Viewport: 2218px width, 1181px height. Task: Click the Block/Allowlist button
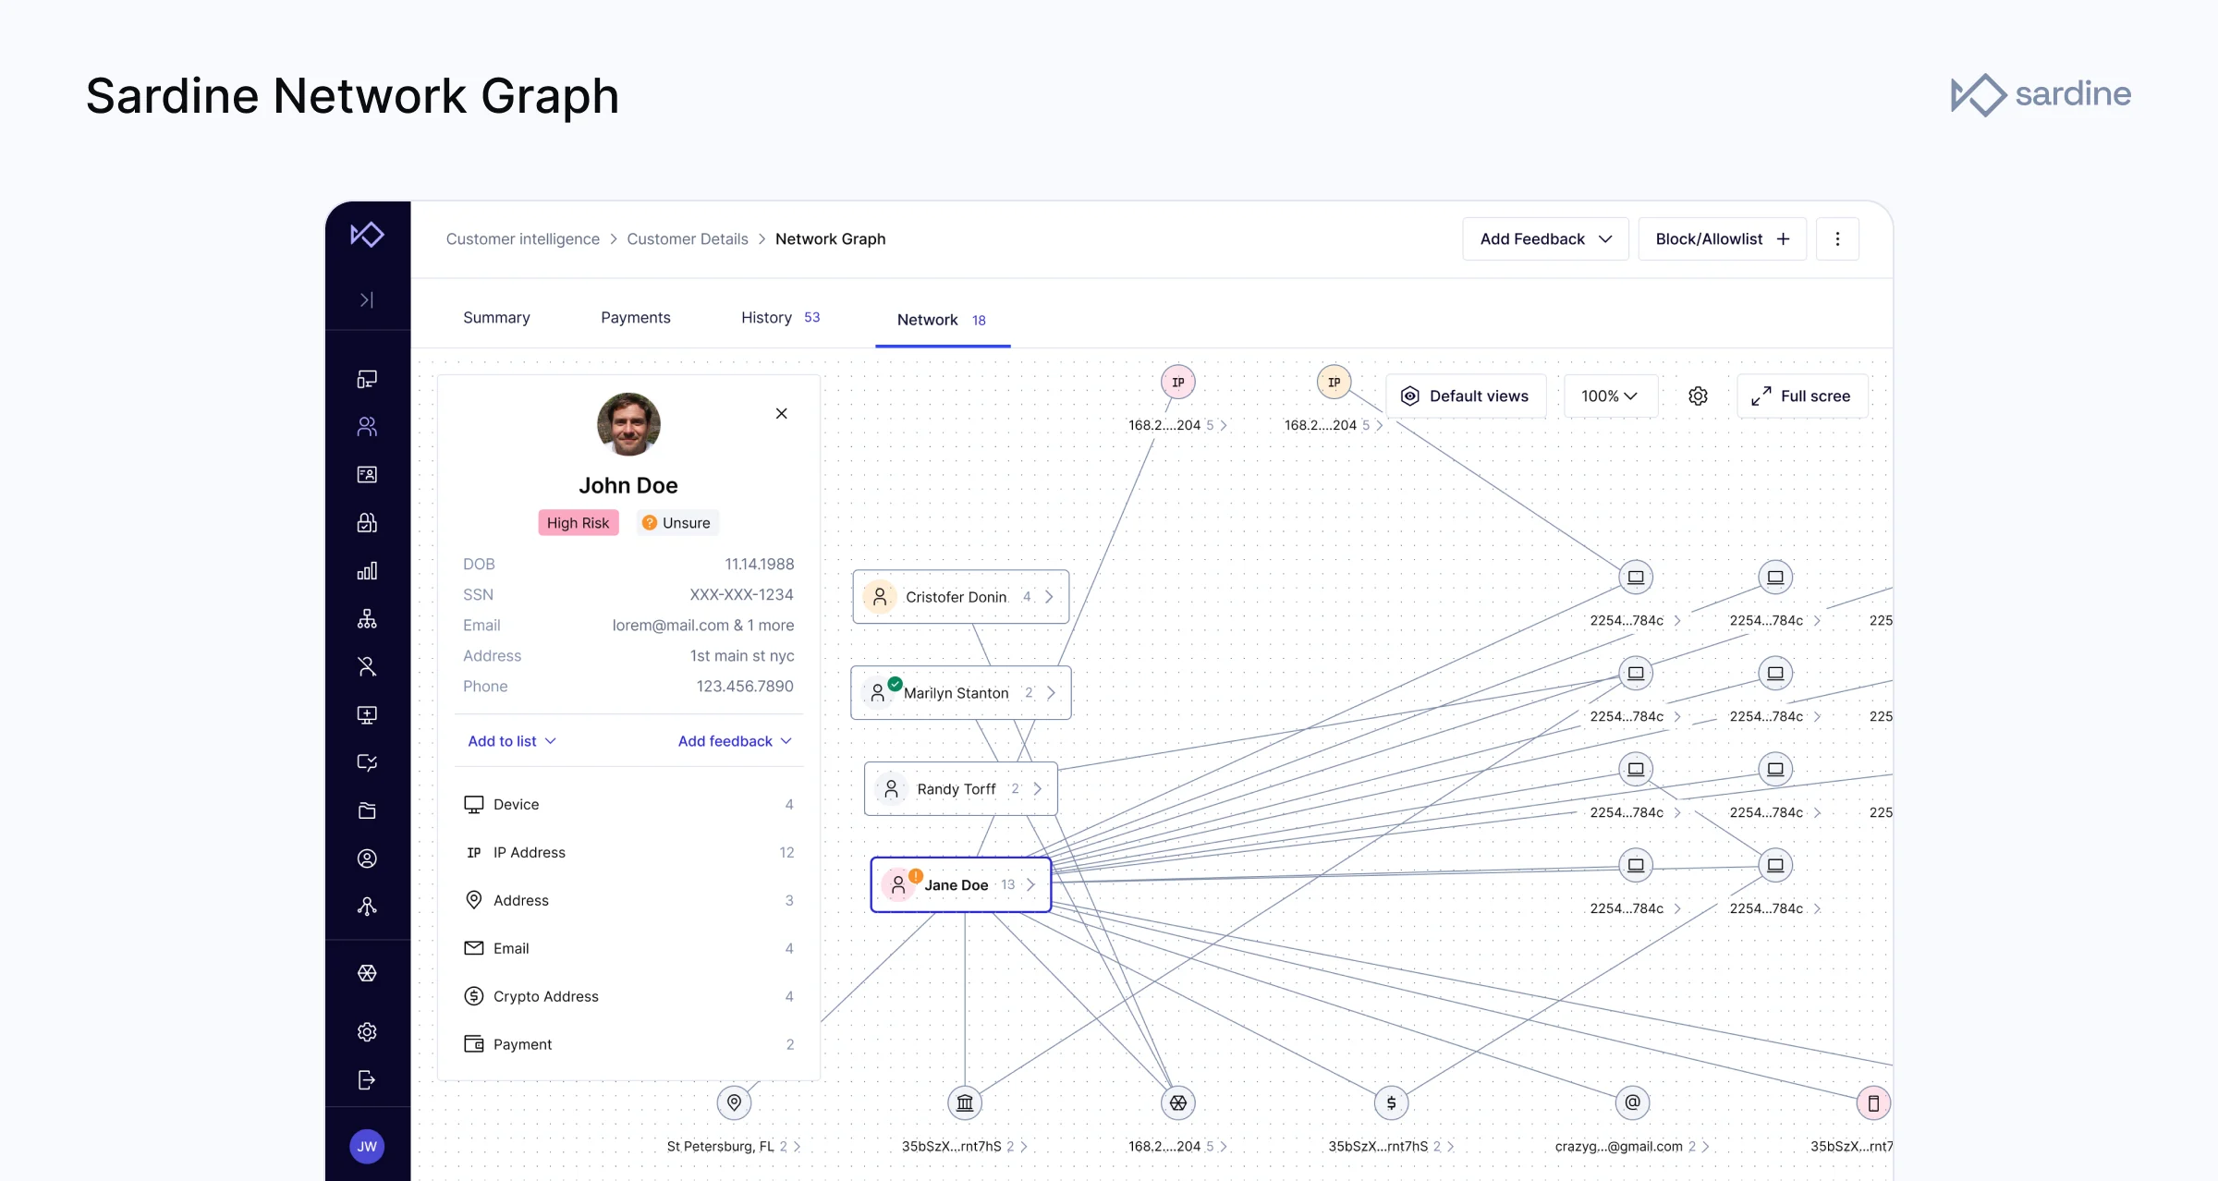(x=1722, y=238)
